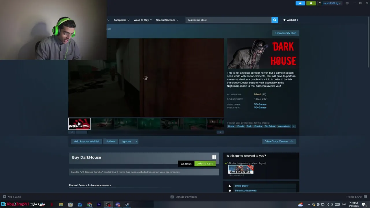Click the taskbar clock showing 7:40 PM

point(354,205)
